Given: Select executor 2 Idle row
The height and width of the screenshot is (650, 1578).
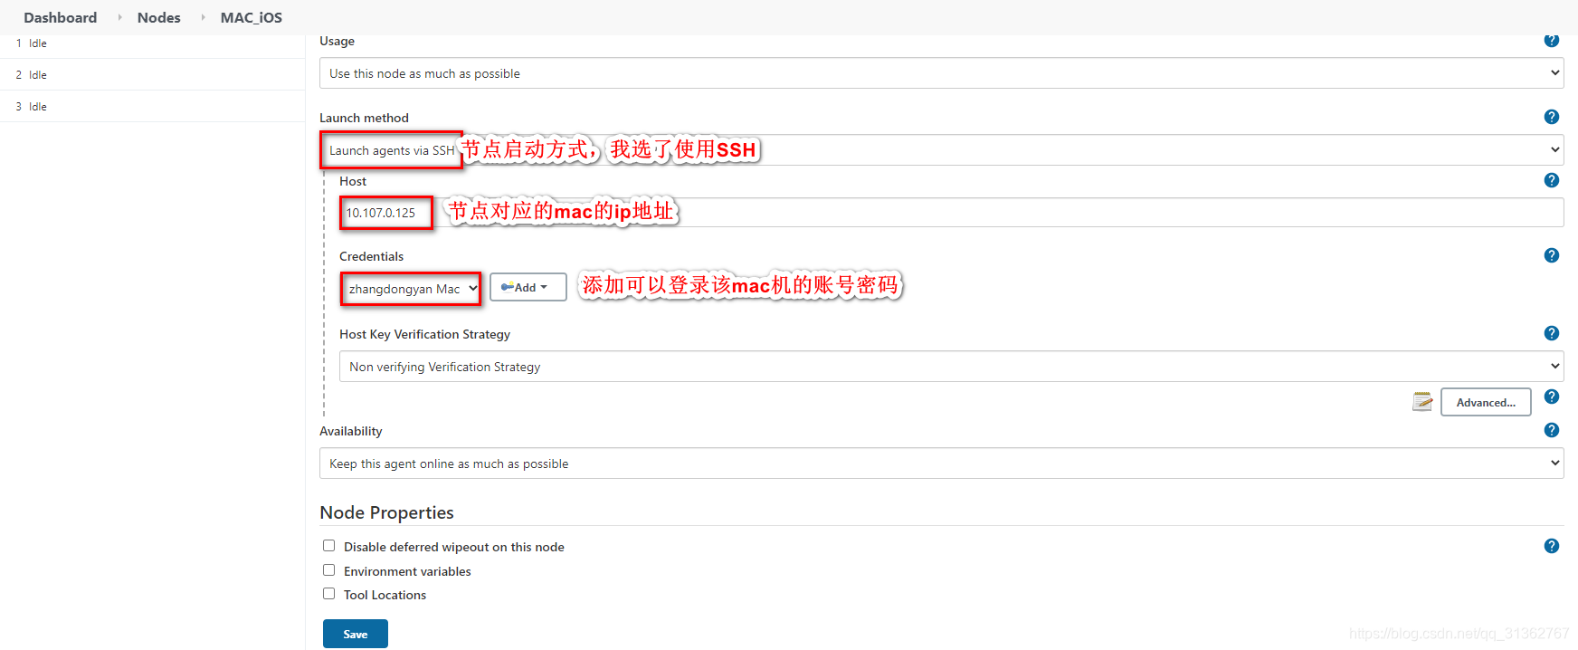Looking at the screenshot, I should pos(152,75).
